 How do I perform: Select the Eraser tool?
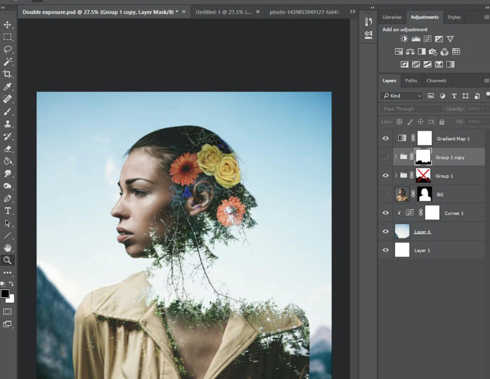pyautogui.click(x=7, y=149)
